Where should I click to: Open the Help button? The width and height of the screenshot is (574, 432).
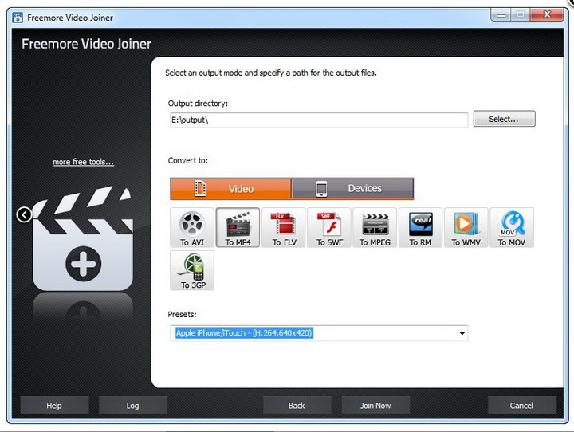[54, 405]
